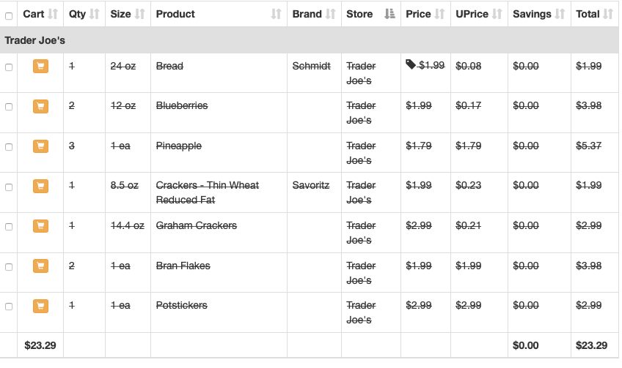Click the Pineapple row cart icon
Screen dimensions: 622x368
pyautogui.click(x=40, y=146)
